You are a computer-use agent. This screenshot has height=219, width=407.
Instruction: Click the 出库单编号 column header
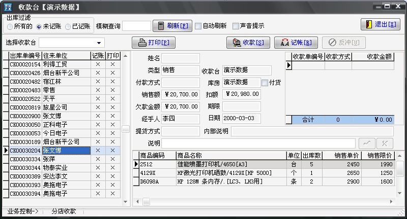25,56
